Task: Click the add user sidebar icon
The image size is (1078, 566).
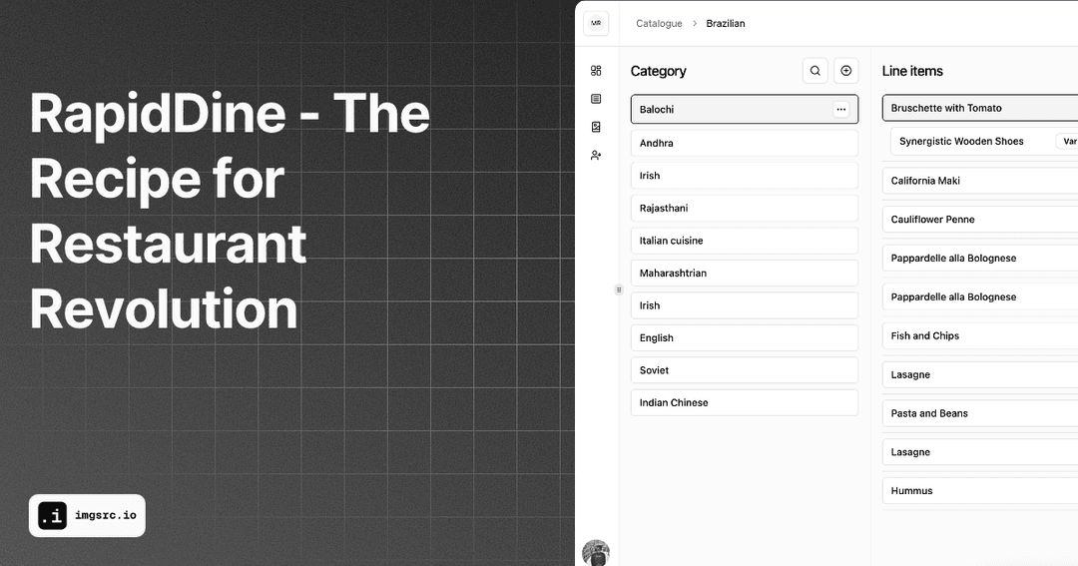Action: pyautogui.click(x=596, y=156)
